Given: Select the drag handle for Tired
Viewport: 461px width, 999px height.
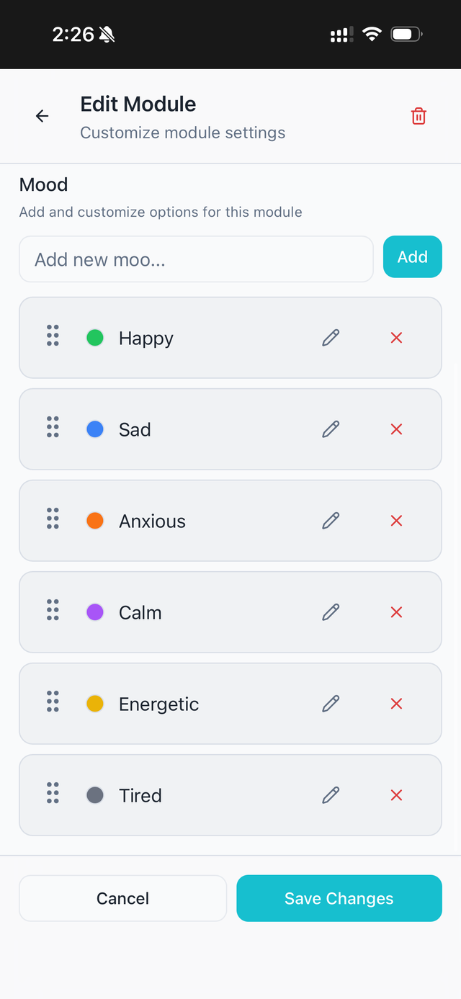Looking at the screenshot, I should [52, 795].
